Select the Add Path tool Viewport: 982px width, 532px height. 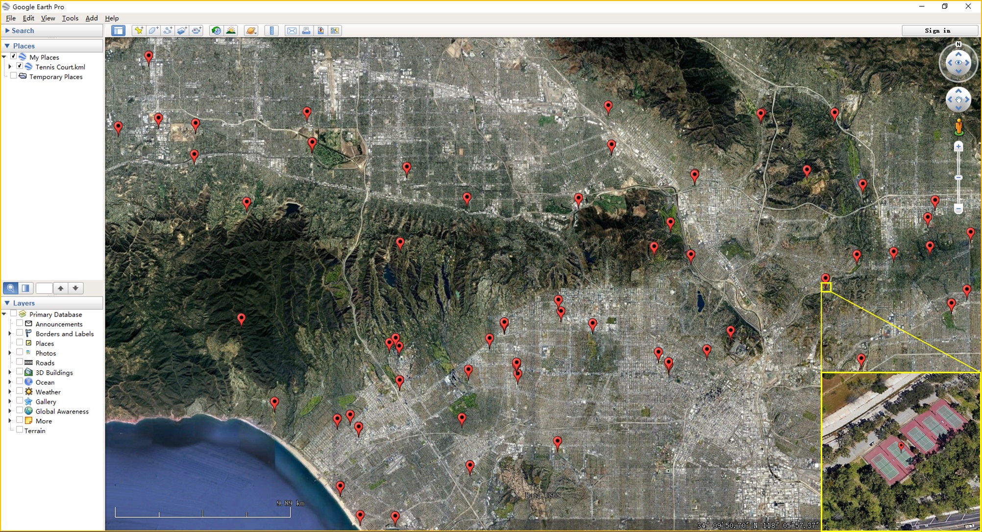coord(168,30)
